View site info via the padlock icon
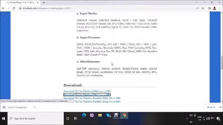The height and width of the screenshot is (125, 223). [20, 8]
